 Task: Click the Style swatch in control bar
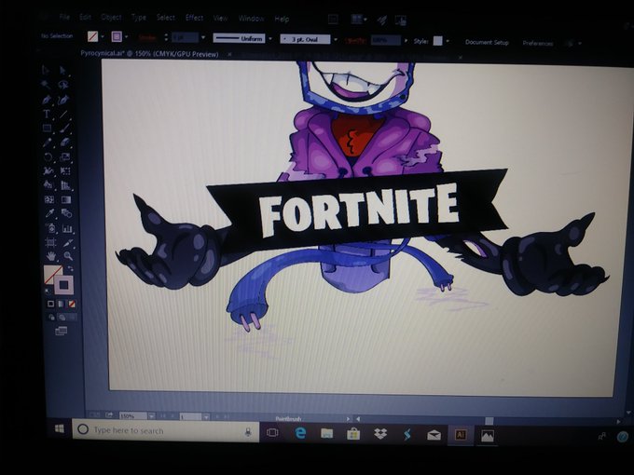438,41
